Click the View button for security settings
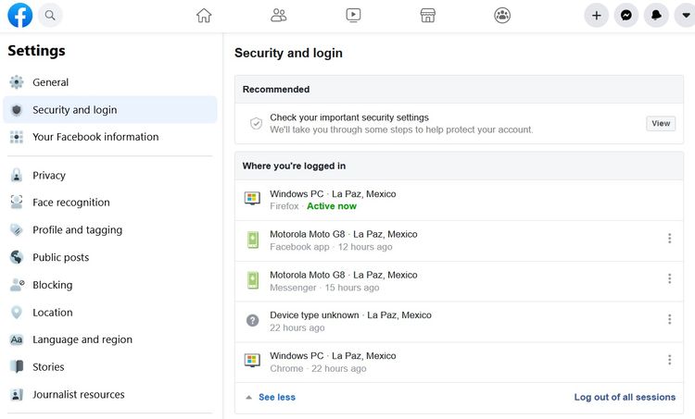 [661, 123]
